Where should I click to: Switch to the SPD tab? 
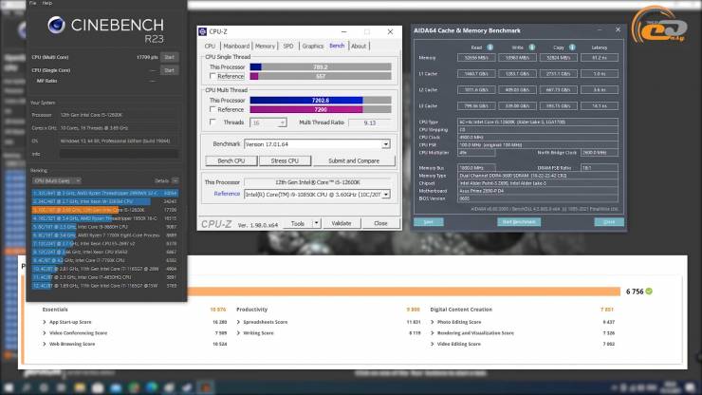click(288, 47)
